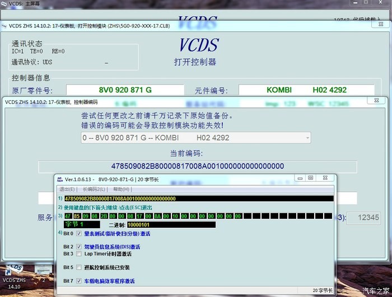Viewport: 392px width, 297px height.
Task: Click the 通讯协议: UDS text
Action: tap(32, 62)
